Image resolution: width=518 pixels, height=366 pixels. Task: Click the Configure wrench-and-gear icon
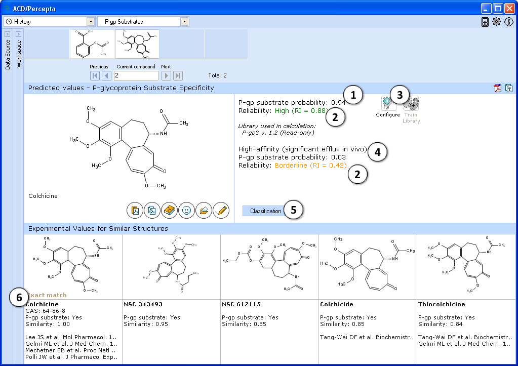pyautogui.click(x=388, y=104)
